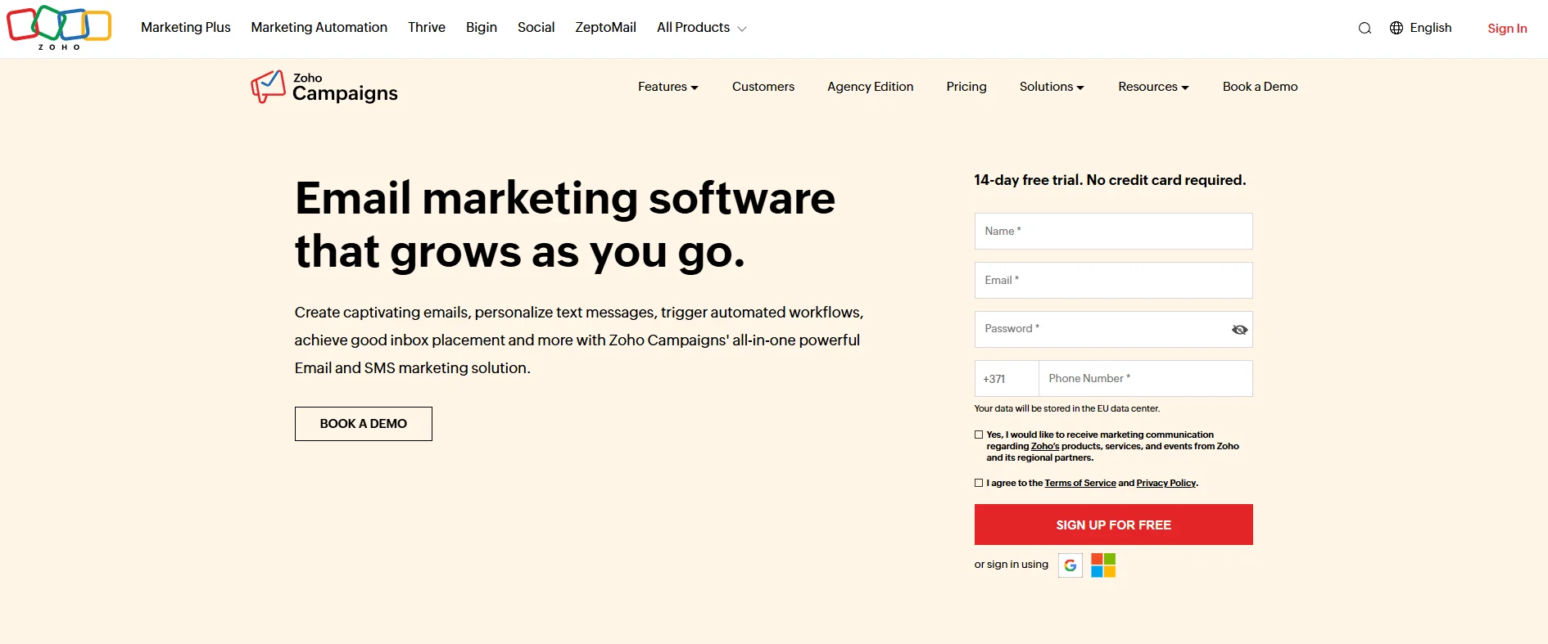Check the marketing communication checkbox
Image resolution: width=1548 pixels, height=644 pixels.
click(x=979, y=435)
